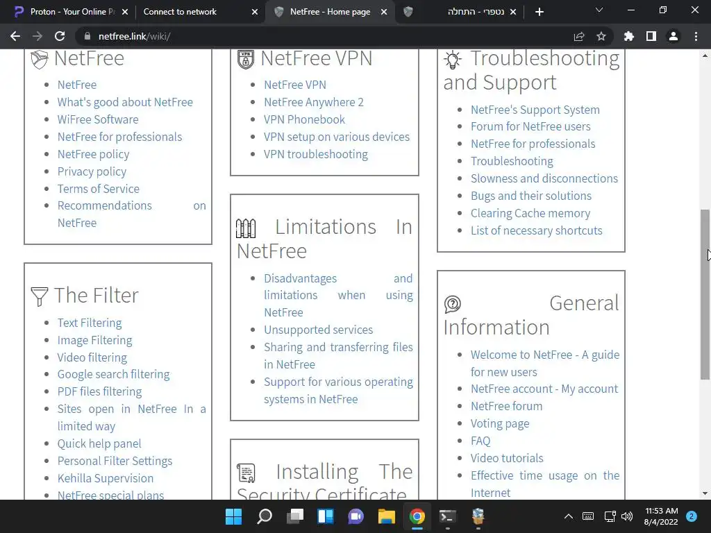Viewport: 711px width, 533px height.
Task: Open Image Filtering link
Action: click(94, 340)
